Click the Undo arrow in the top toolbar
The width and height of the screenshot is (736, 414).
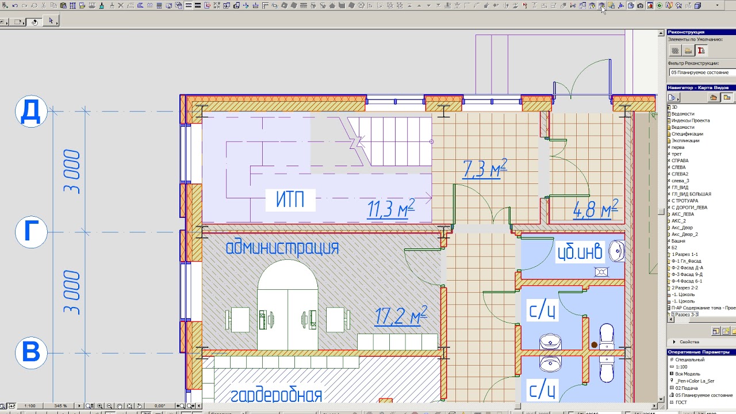15,6
